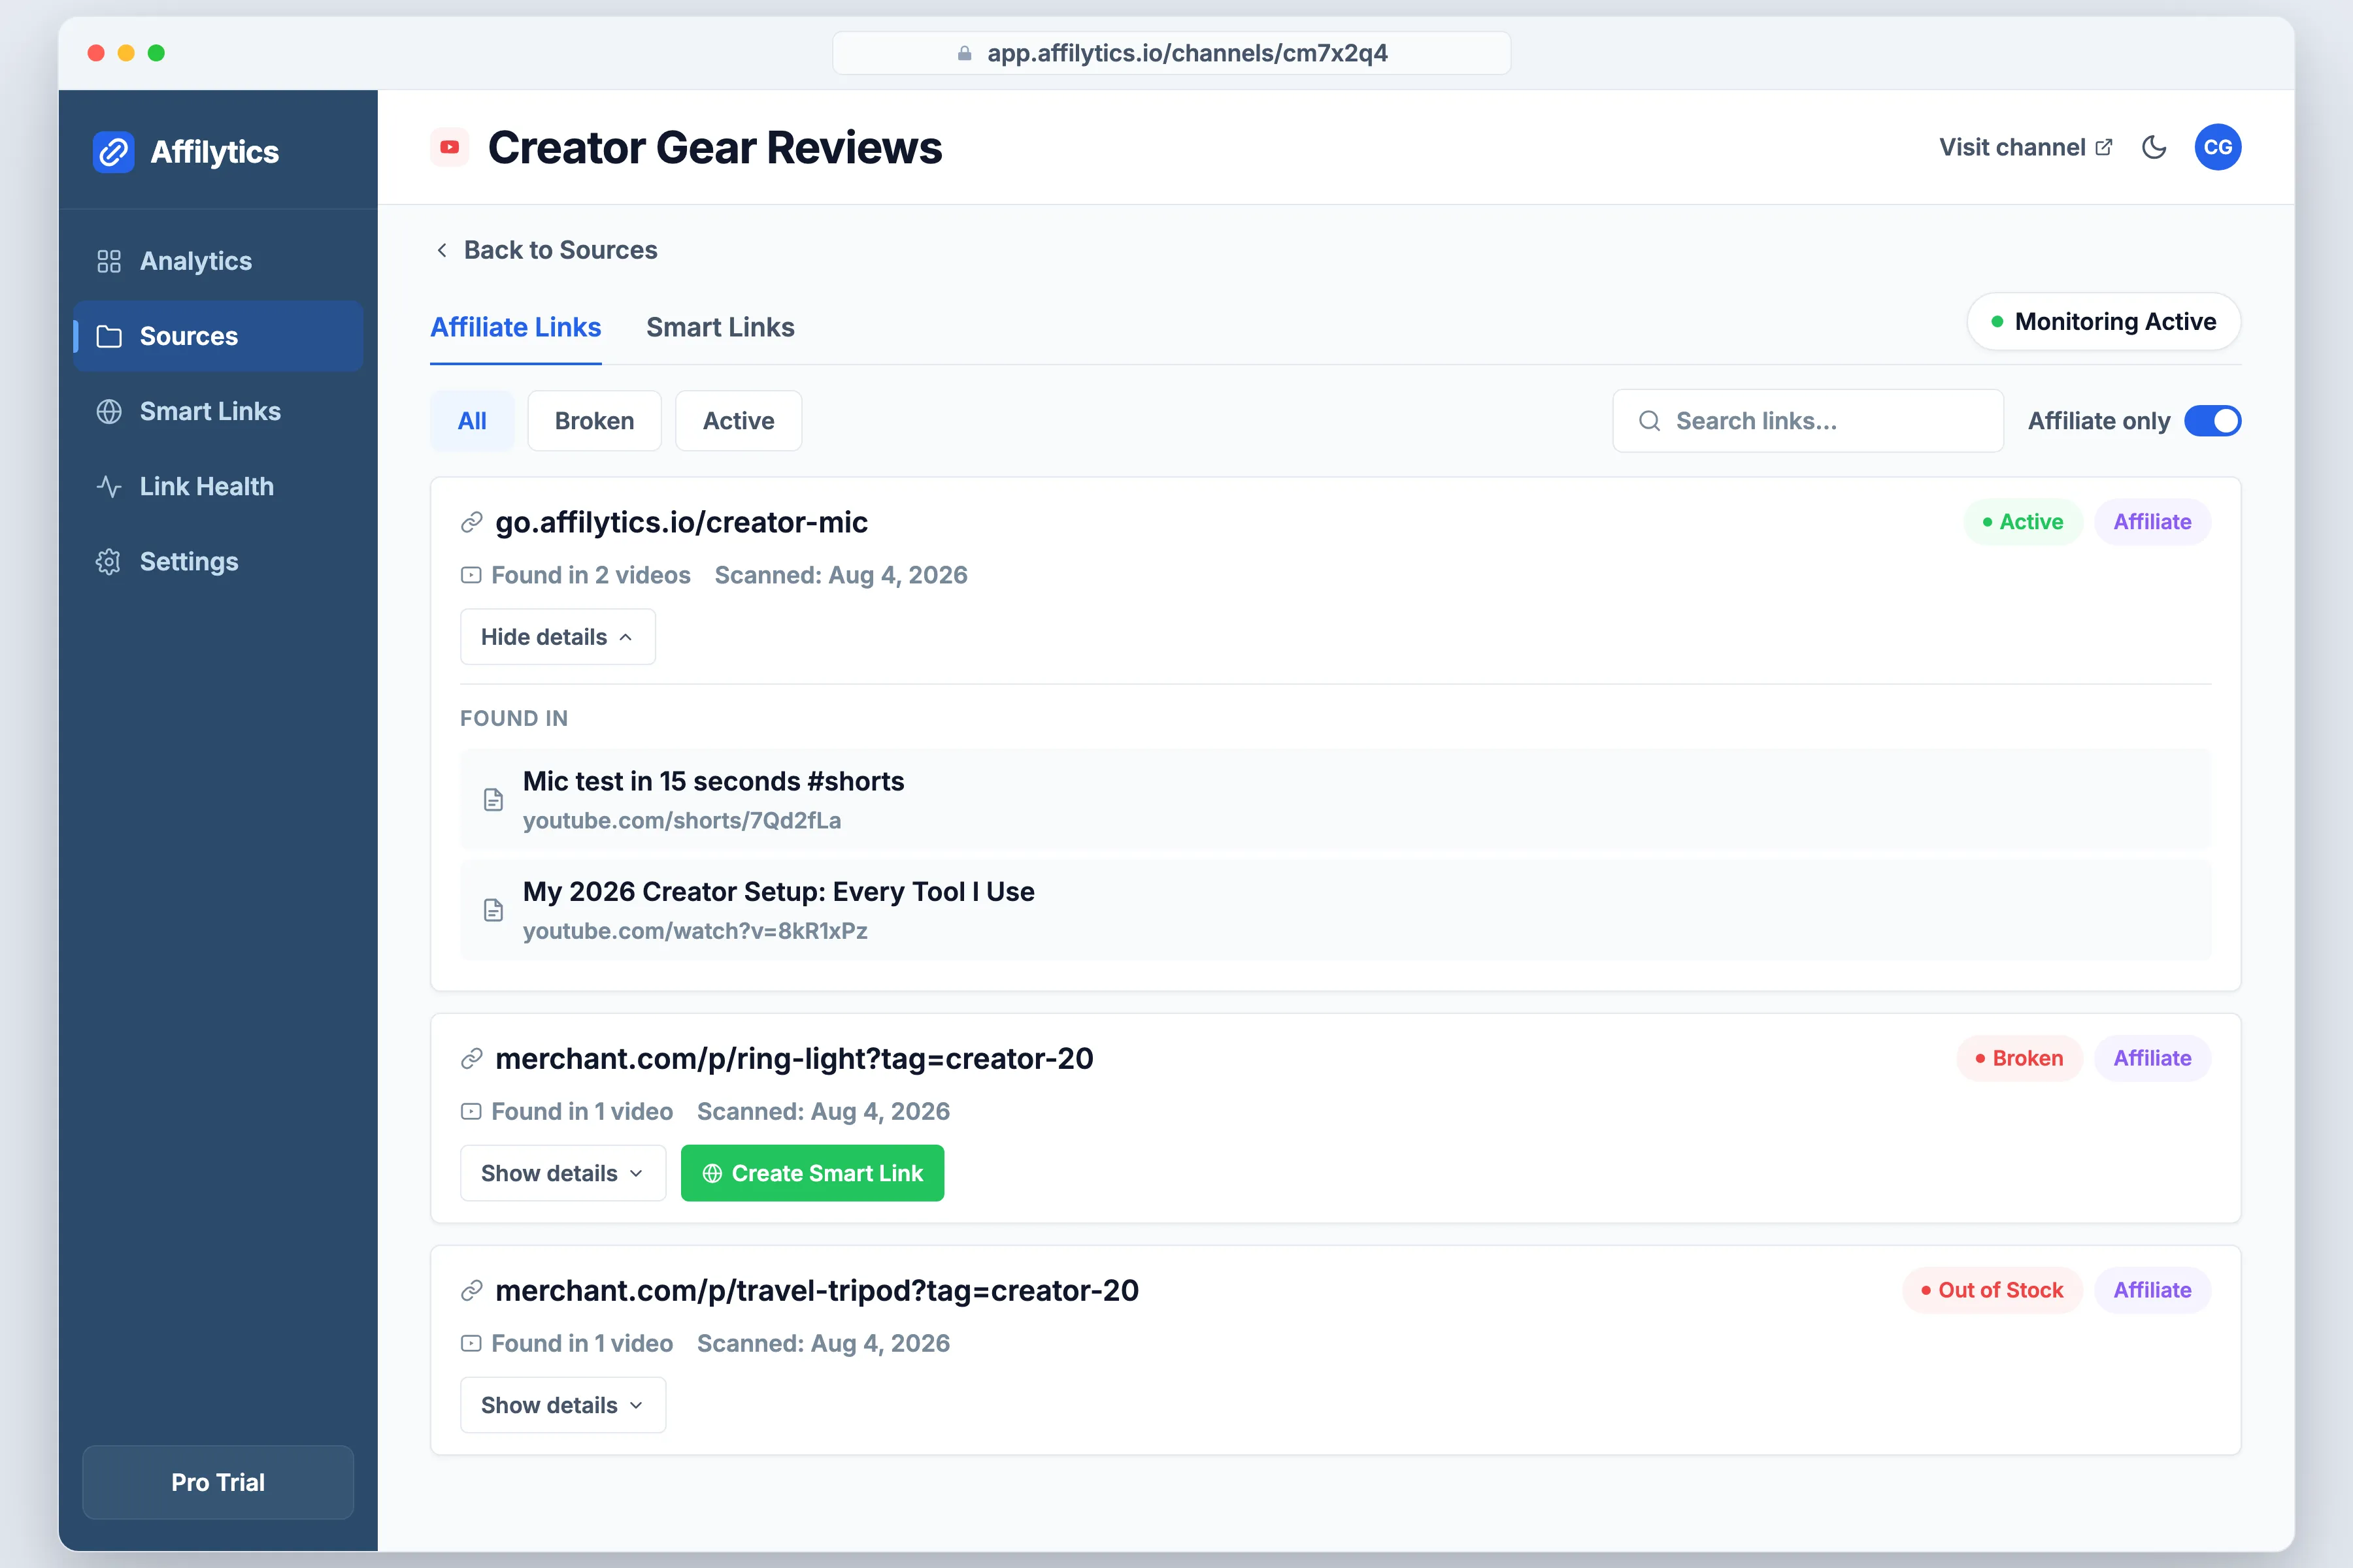The image size is (2353, 1568).
Task: Click the YouTube icon beside Creator Gear Reviews
Action: pos(450,147)
